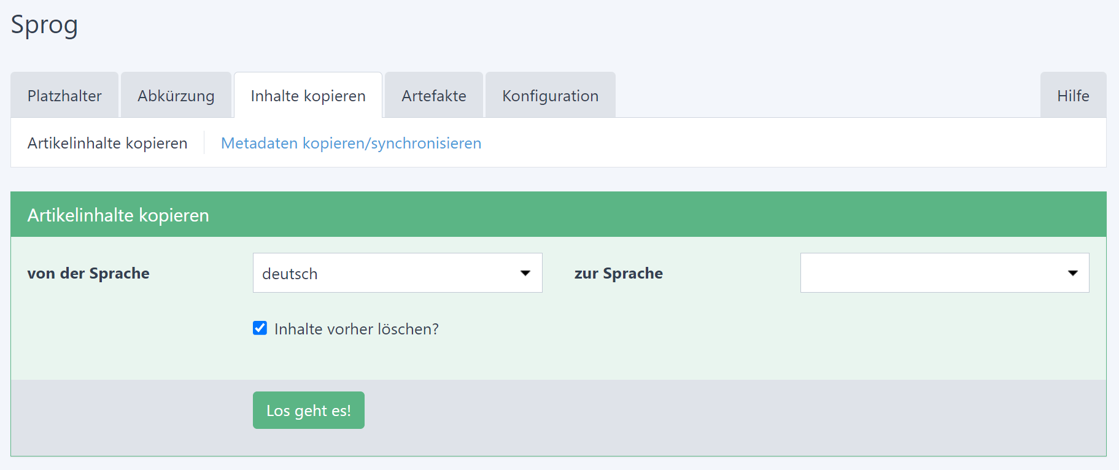Click the selected value 'deutsch' text
The width and height of the screenshot is (1119, 470).
tap(290, 274)
